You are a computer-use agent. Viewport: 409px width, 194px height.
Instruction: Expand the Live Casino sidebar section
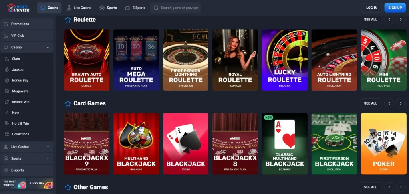[x=48, y=147]
